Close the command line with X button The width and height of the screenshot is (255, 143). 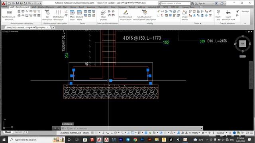55,128
